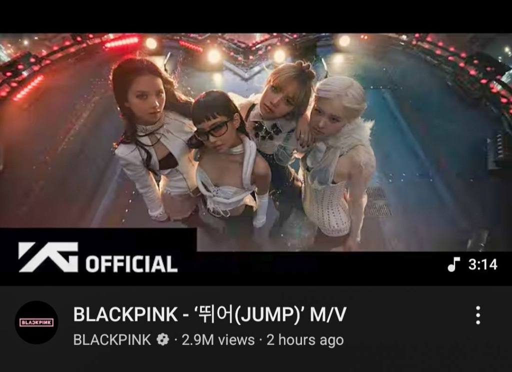Click the OFFICIAL text on thumbnail banner

click(x=131, y=264)
